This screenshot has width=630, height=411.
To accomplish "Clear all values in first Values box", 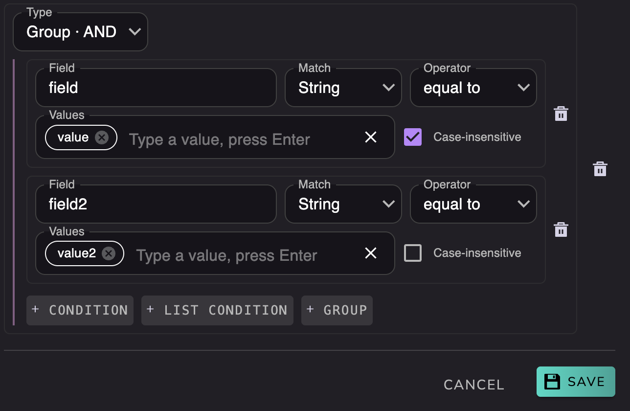I will click(x=371, y=137).
